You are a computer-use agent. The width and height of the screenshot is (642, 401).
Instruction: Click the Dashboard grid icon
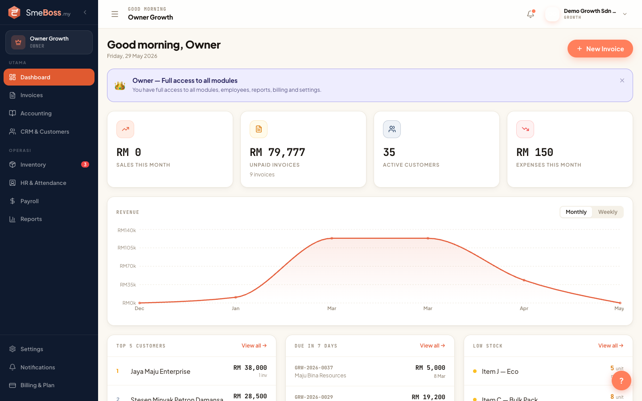click(12, 77)
